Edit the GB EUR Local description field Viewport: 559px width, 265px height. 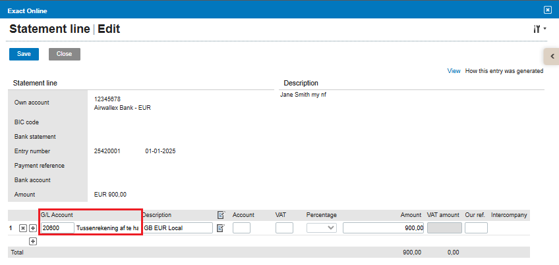[177, 228]
